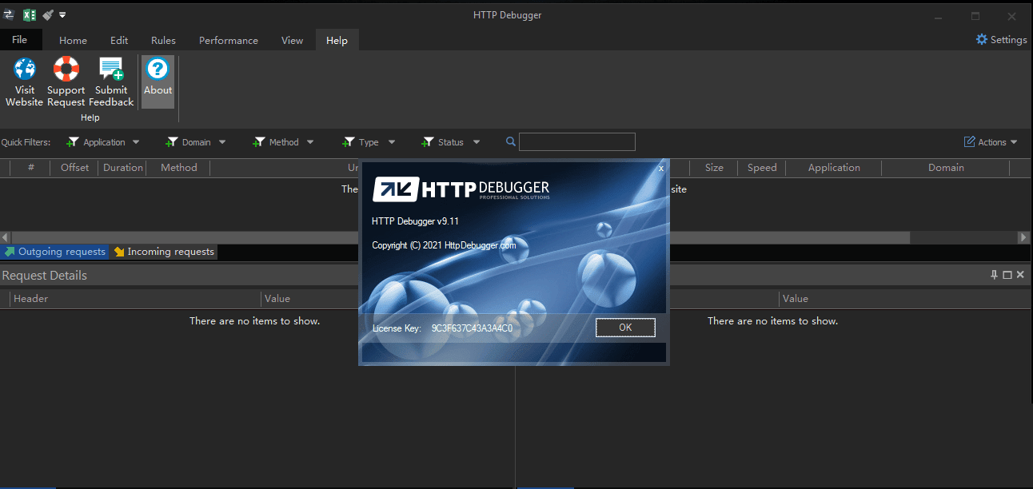Image resolution: width=1033 pixels, height=489 pixels.
Task: Maximize the HTTP Debugger window
Action: click(x=975, y=16)
